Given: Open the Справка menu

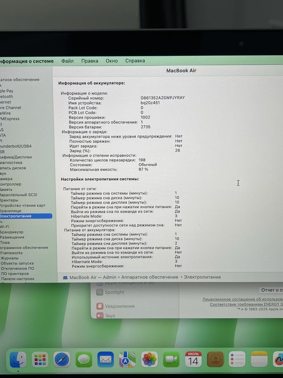Looking at the screenshot, I should pyautogui.click(x=135, y=61).
